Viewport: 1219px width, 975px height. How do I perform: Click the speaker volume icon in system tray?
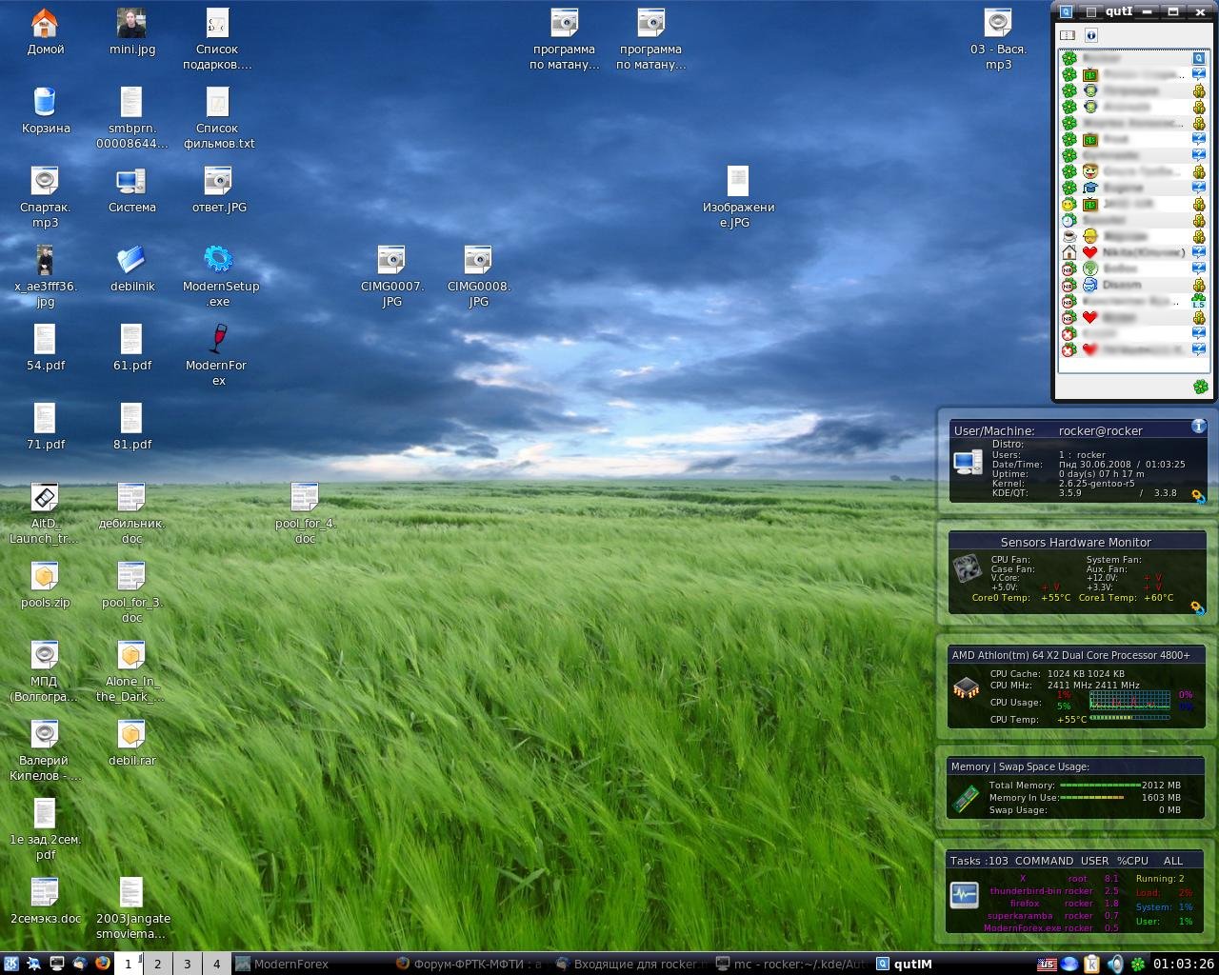[1115, 964]
